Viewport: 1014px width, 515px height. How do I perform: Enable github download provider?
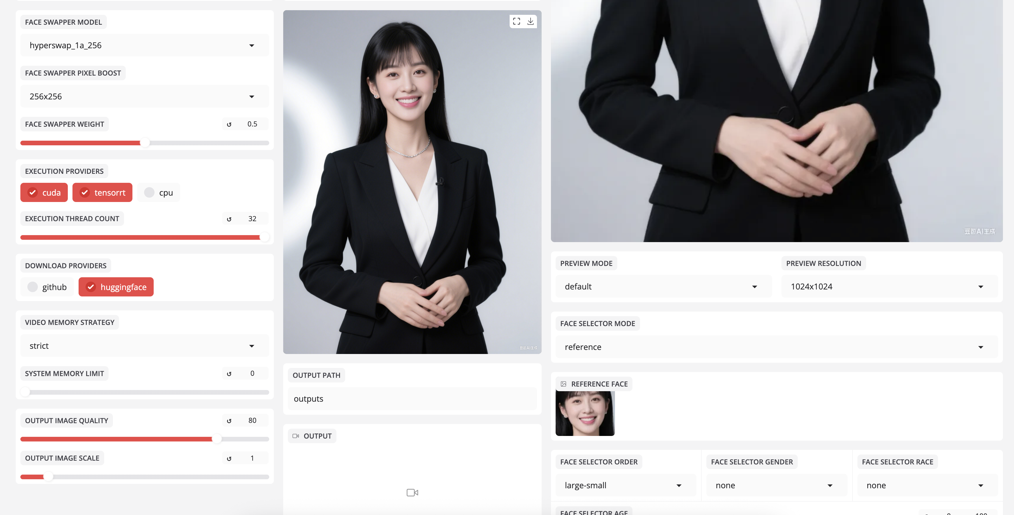(47, 287)
